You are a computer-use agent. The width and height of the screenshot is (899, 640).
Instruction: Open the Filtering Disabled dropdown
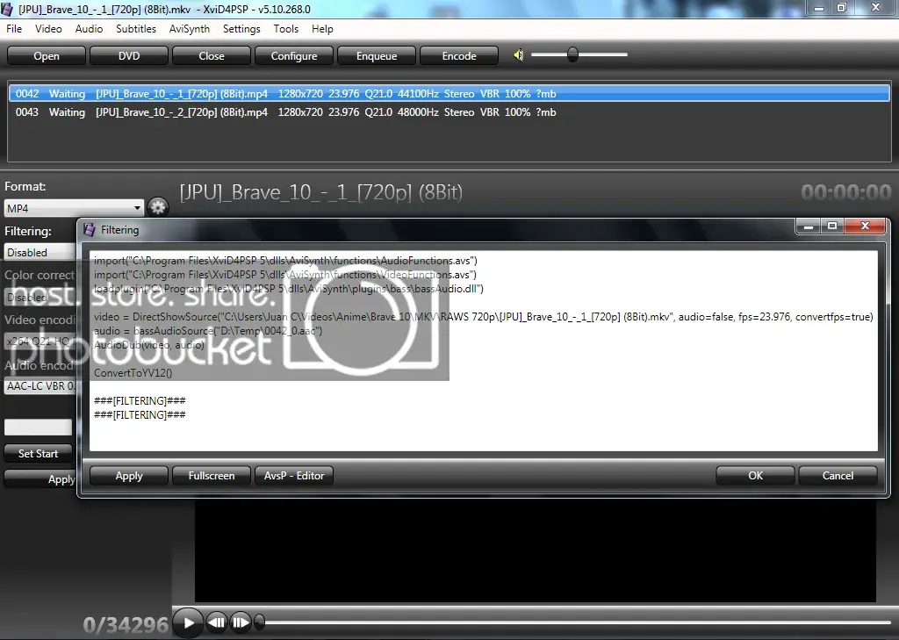[40, 252]
